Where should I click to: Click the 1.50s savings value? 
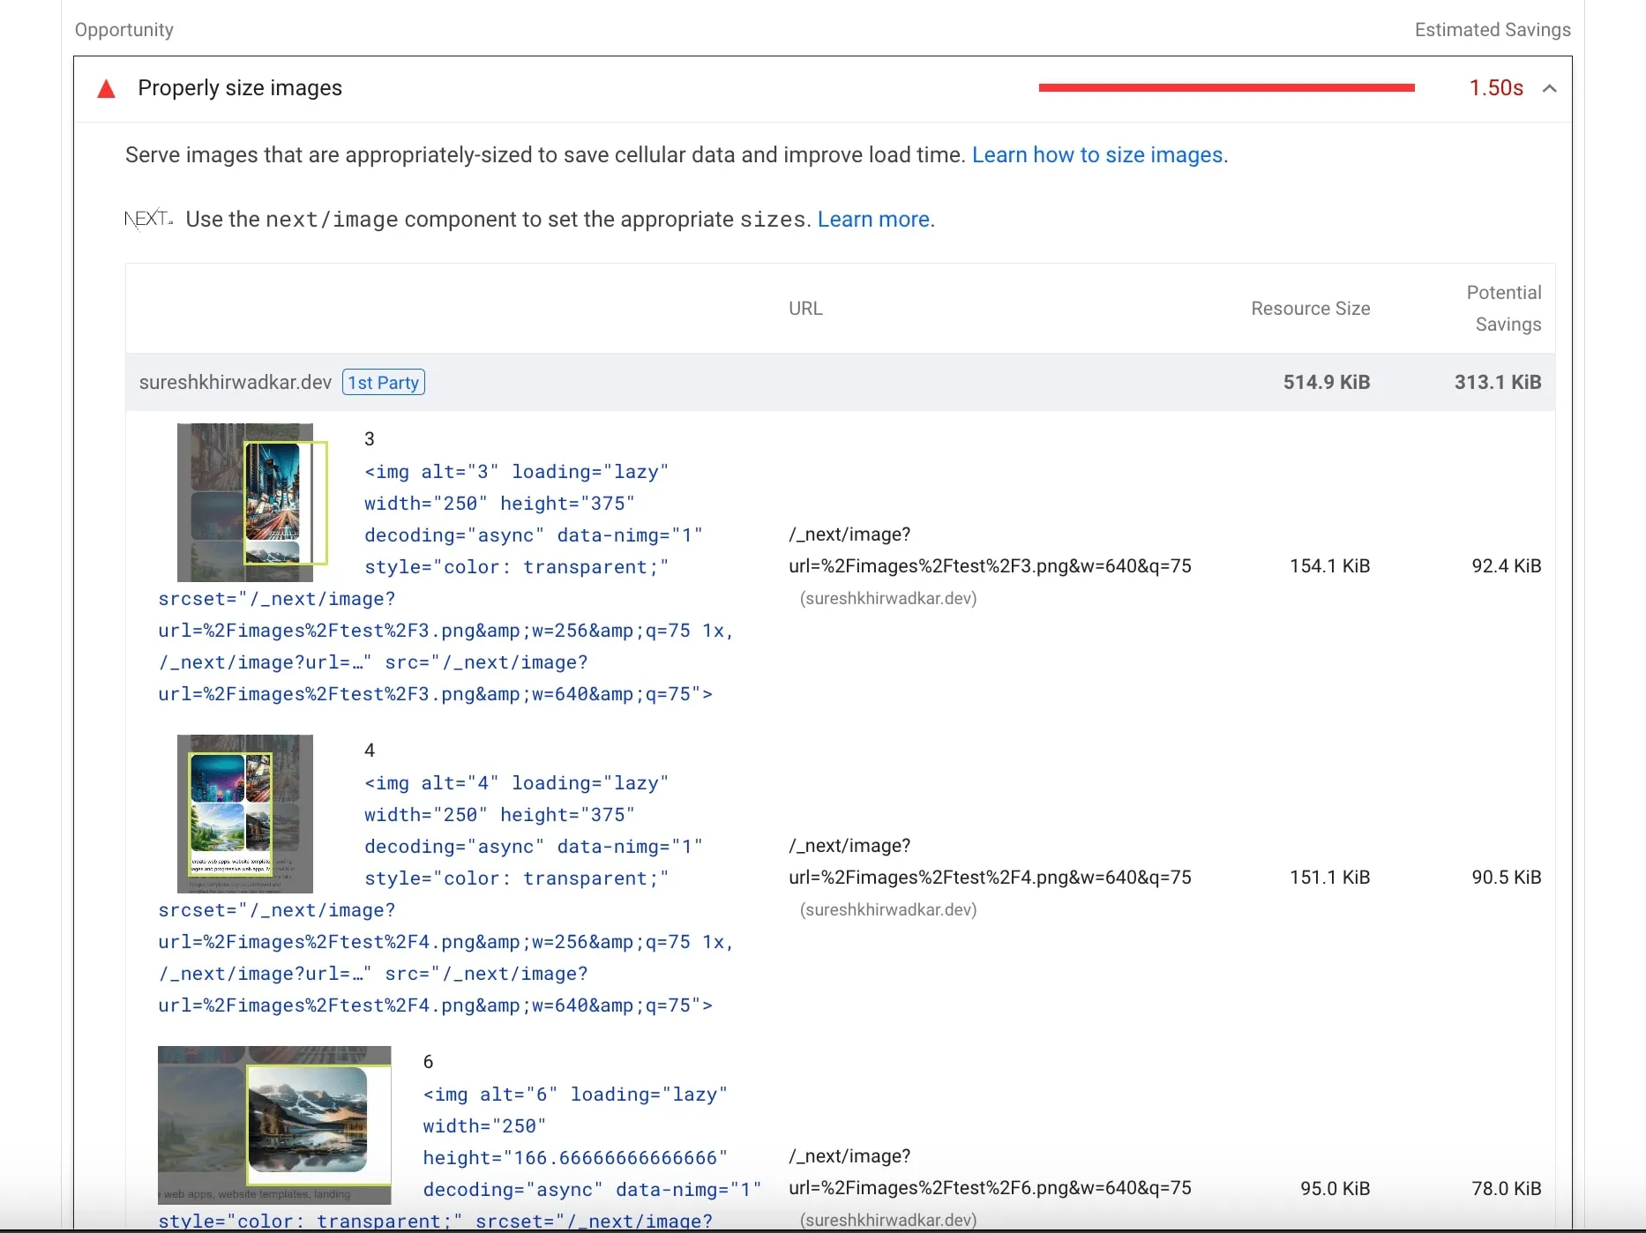click(1495, 87)
